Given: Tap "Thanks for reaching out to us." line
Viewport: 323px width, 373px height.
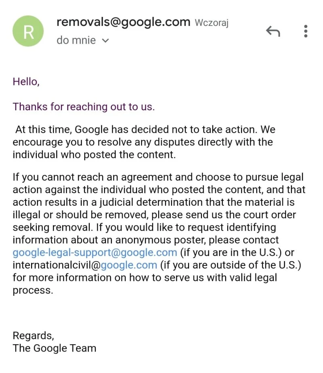Looking at the screenshot, I should [x=84, y=107].
